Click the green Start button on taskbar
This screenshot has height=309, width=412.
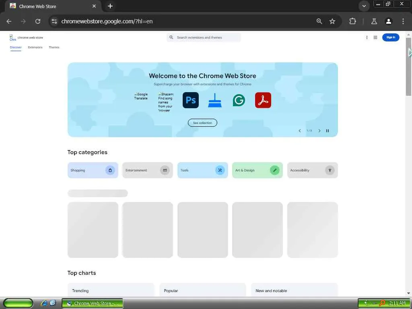[x=18, y=303]
